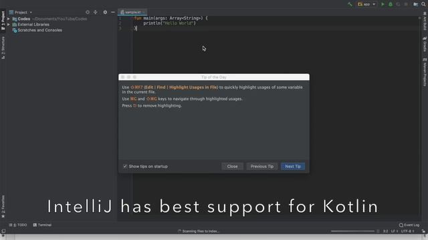Open the TODO tool window tab
This screenshot has height=240, width=428.
click(x=18, y=225)
